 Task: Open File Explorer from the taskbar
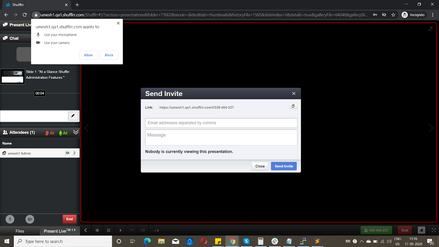click(x=161, y=241)
